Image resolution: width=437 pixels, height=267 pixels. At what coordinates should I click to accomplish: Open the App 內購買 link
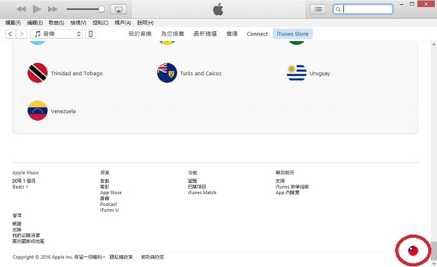[x=288, y=192]
